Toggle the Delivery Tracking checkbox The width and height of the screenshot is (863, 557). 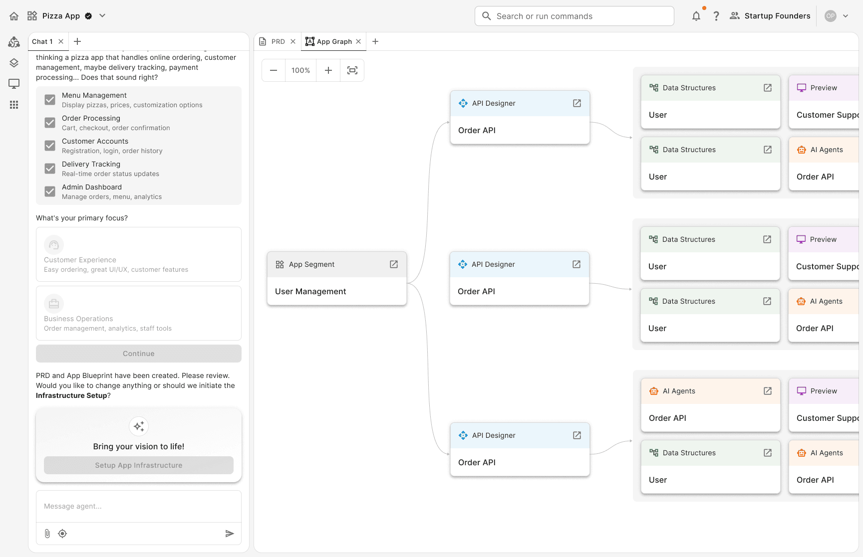pyautogui.click(x=50, y=169)
